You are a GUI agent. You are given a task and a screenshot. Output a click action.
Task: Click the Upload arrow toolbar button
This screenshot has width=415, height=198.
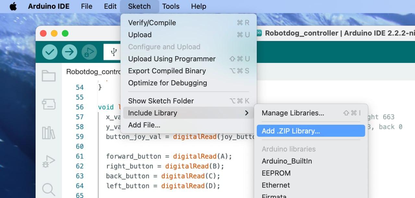point(69,52)
